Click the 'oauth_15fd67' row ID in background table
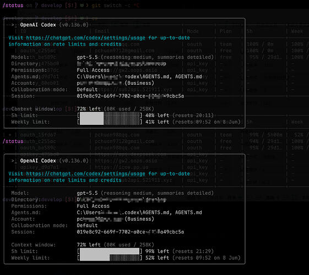309x275 pixels. 38,135
